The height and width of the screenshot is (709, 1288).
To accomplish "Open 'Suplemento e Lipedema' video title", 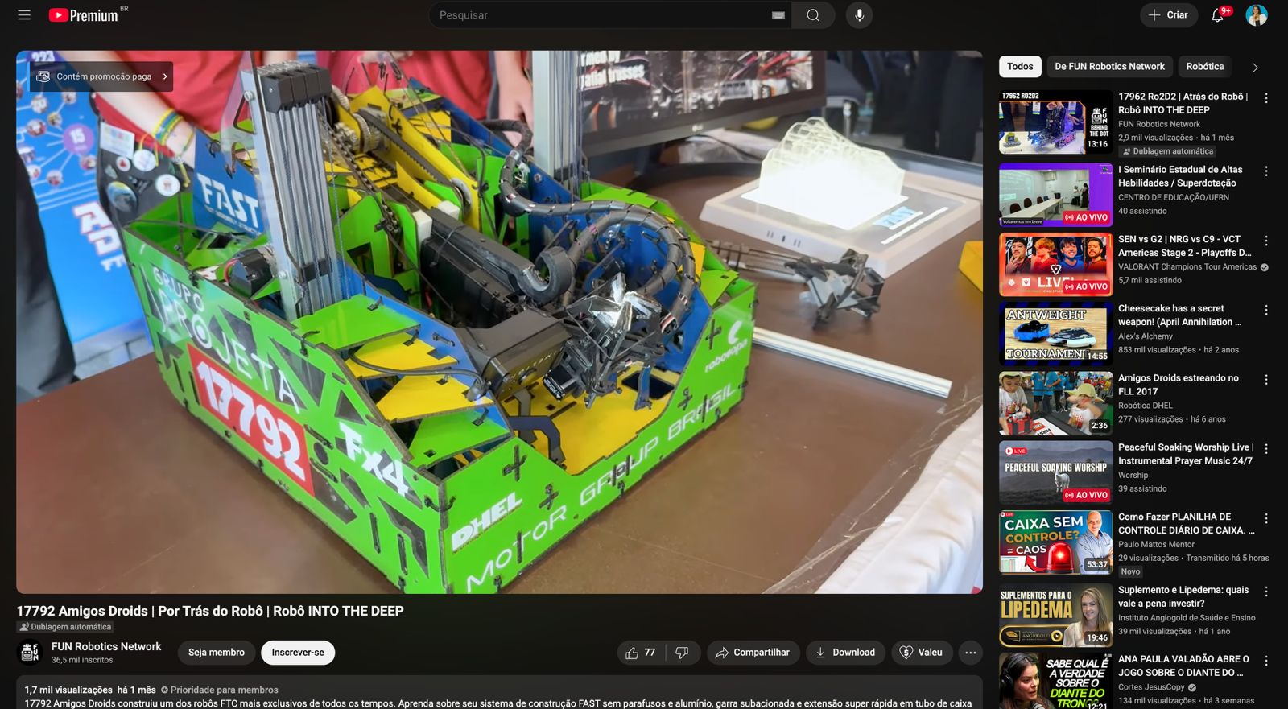I will (x=1183, y=596).
